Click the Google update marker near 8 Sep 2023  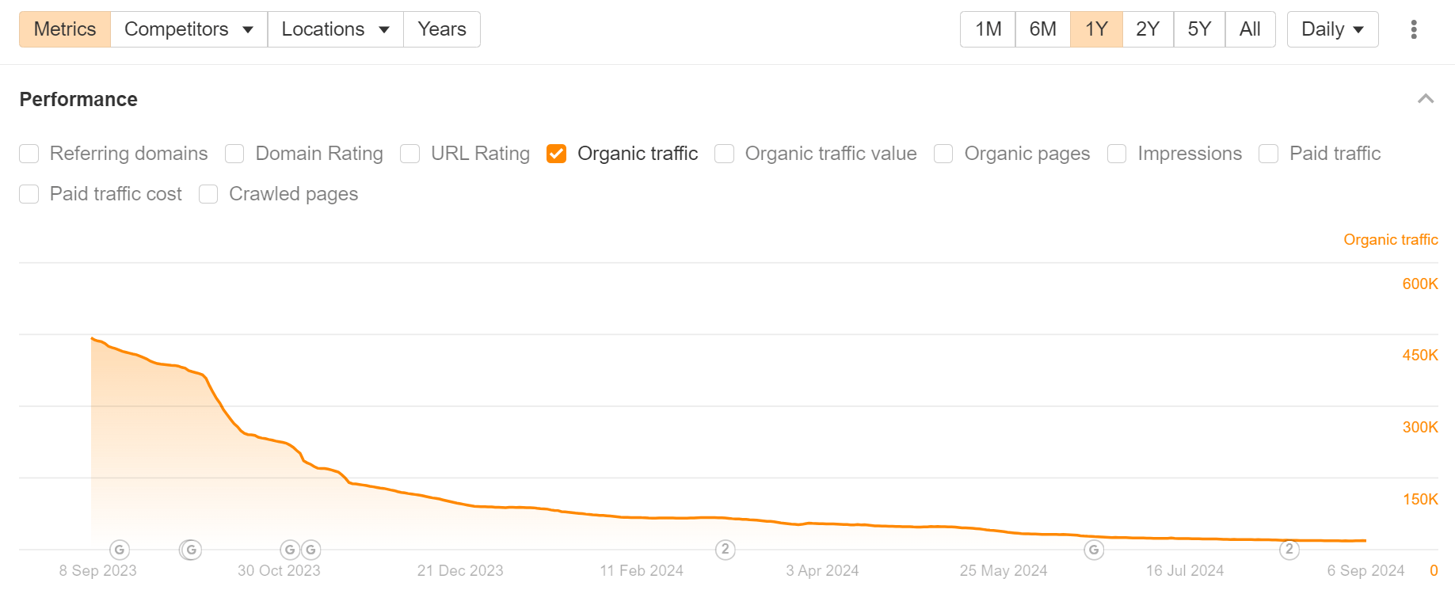(119, 550)
